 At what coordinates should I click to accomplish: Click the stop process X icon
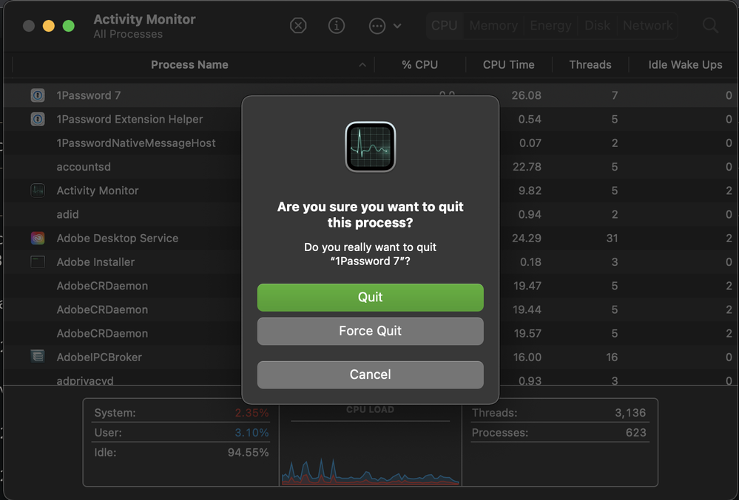tap(297, 26)
